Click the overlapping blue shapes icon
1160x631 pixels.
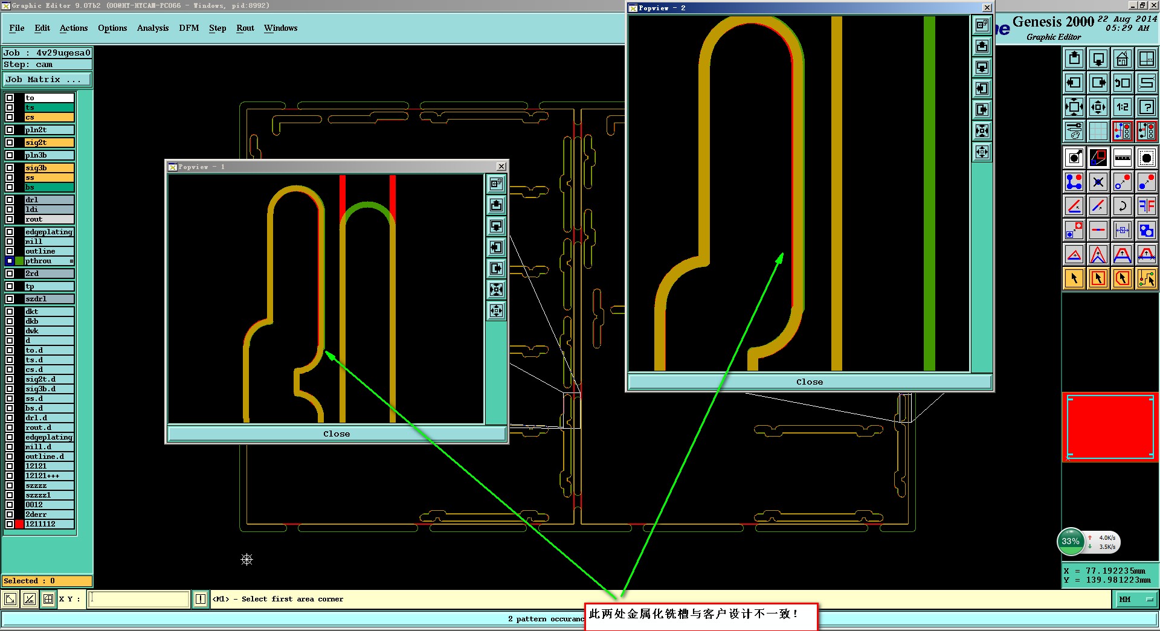pos(1146,230)
